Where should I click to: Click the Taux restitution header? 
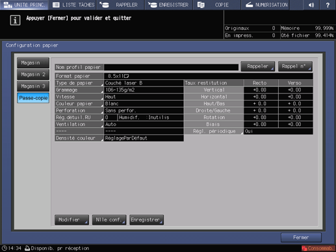click(x=214, y=83)
